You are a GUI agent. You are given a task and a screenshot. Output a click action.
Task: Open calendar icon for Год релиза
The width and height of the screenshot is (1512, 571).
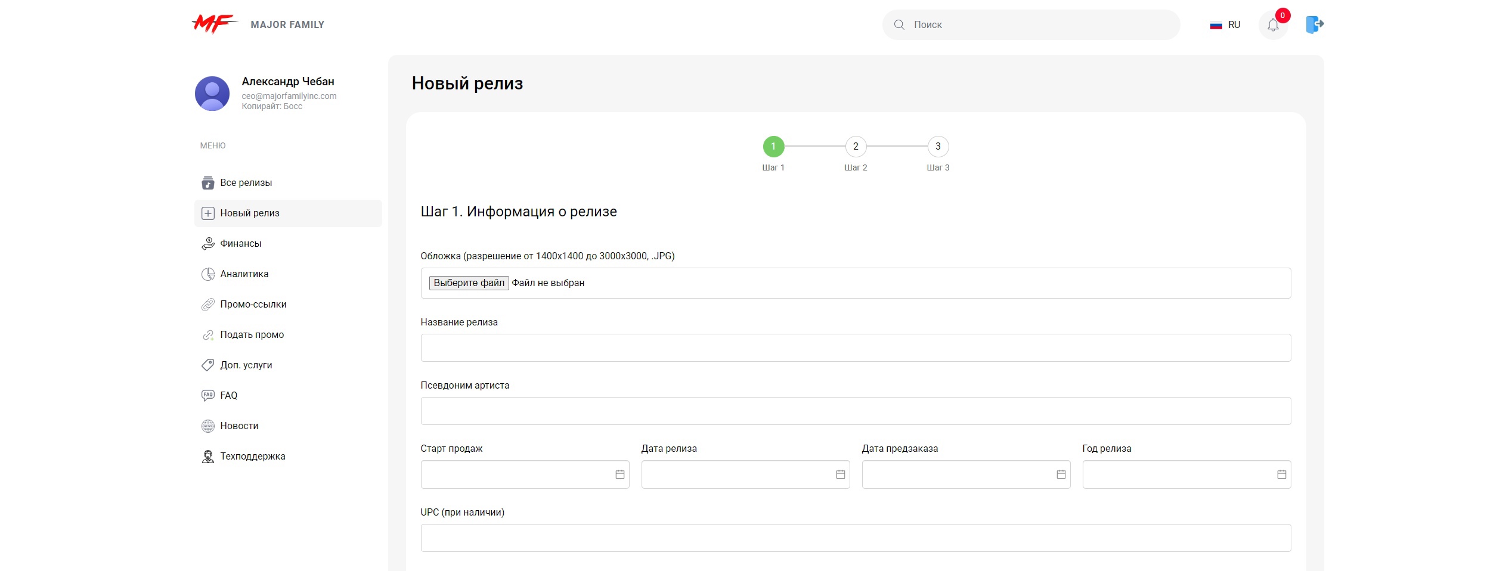(1281, 474)
